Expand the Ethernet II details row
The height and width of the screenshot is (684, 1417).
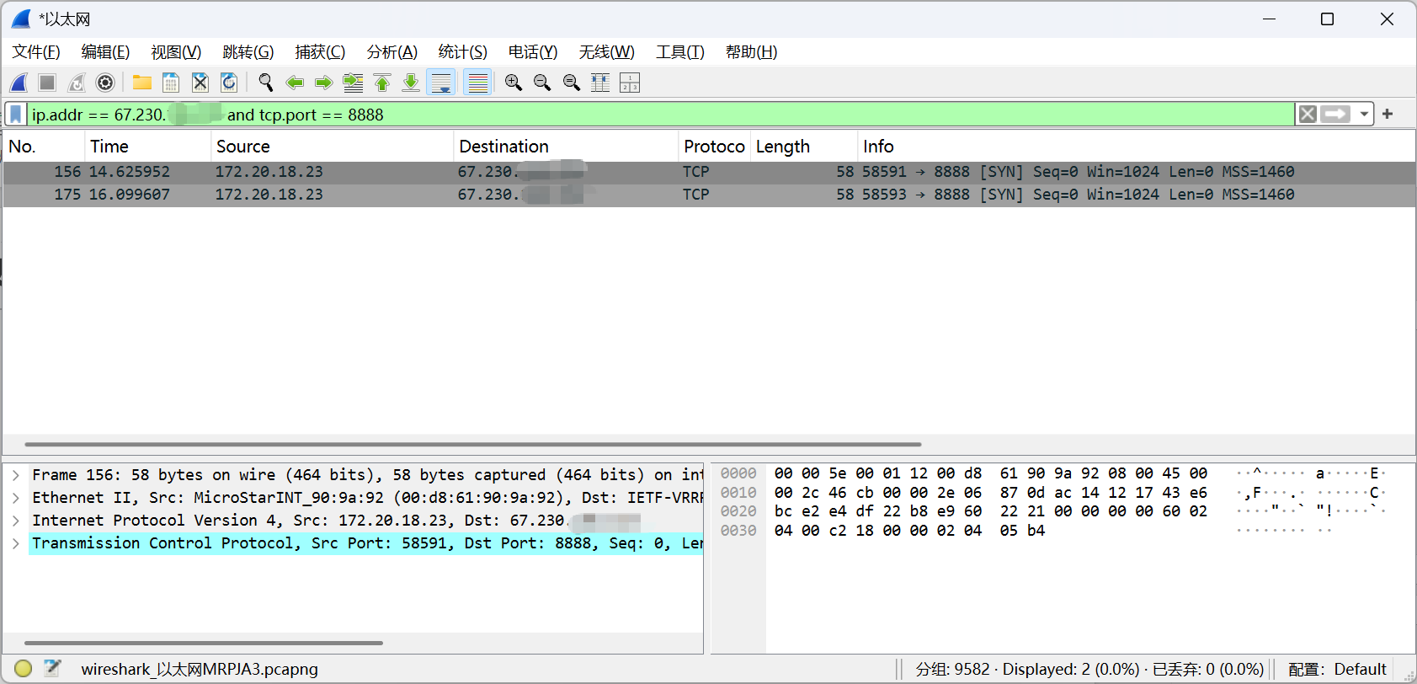point(16,498)
